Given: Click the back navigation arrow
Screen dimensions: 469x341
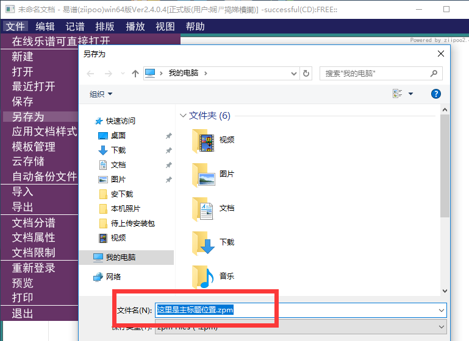Looking at the screenshot, I should point(90,74).
